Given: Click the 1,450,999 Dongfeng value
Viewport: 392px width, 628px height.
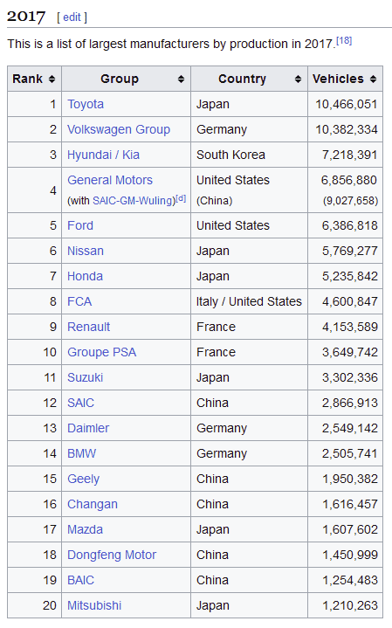Looking at the screenshot, I should tap(349, 555).
